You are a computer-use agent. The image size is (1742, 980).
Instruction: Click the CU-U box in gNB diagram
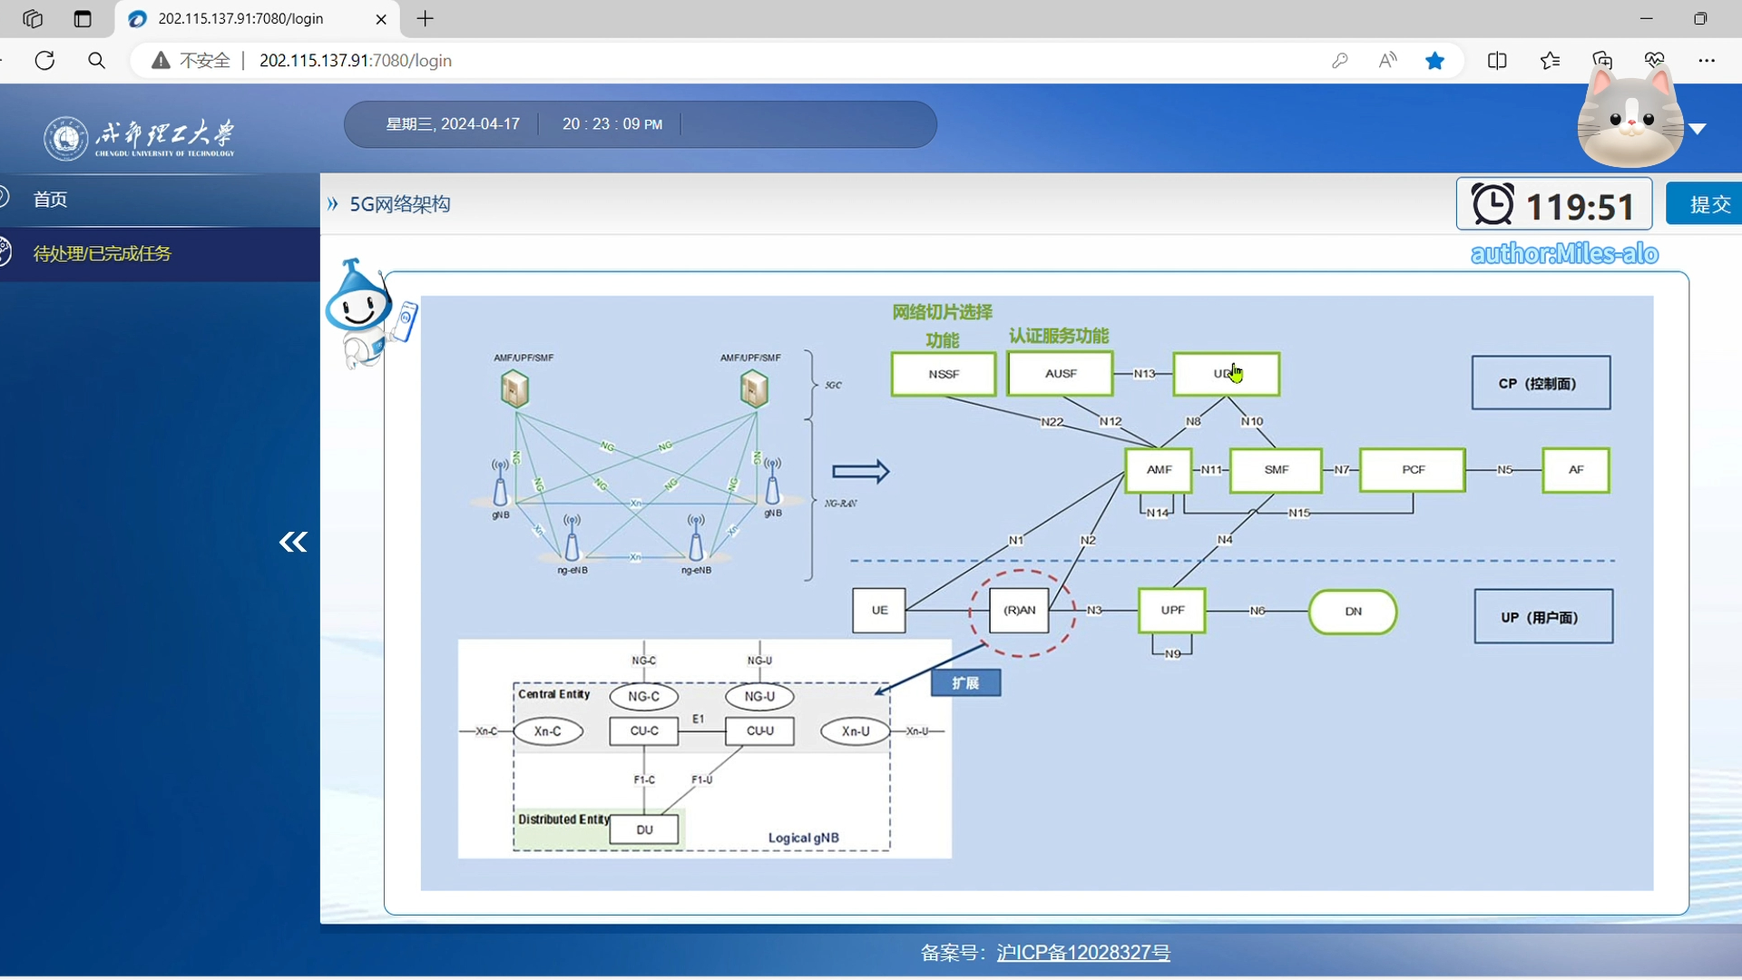[760, 731]
